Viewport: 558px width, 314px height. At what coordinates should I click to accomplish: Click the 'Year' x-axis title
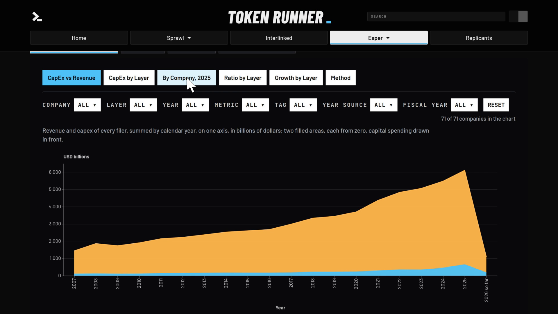click(x=280, y=308)
